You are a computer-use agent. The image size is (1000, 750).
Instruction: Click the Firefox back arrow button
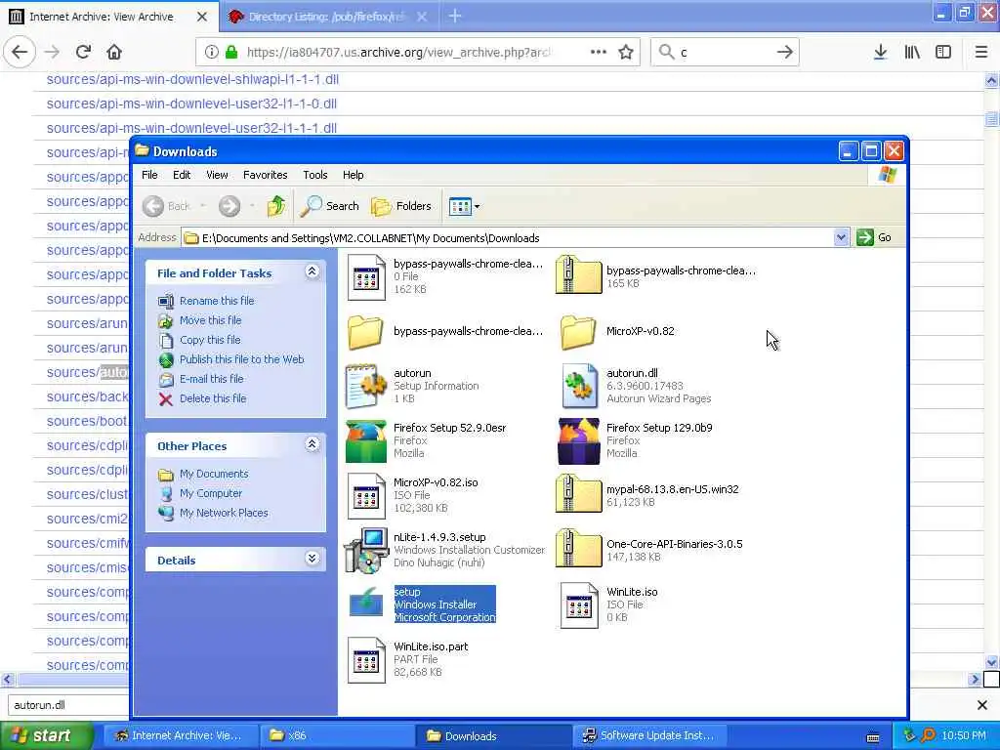(20, 52)
